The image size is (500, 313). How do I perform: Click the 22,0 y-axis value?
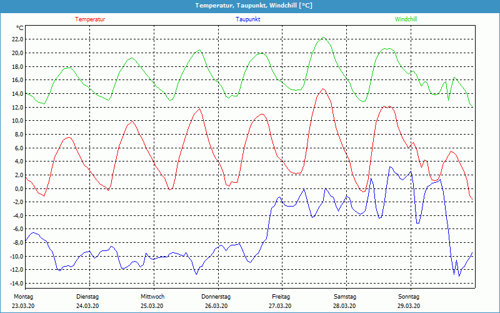click(x=17, y=39)
